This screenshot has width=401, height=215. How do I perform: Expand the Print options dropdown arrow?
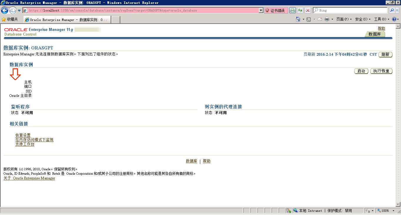coord(332,19)
